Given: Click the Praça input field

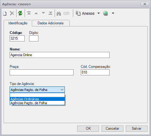Looking at the screenshot, I should (x=41, y=72).
